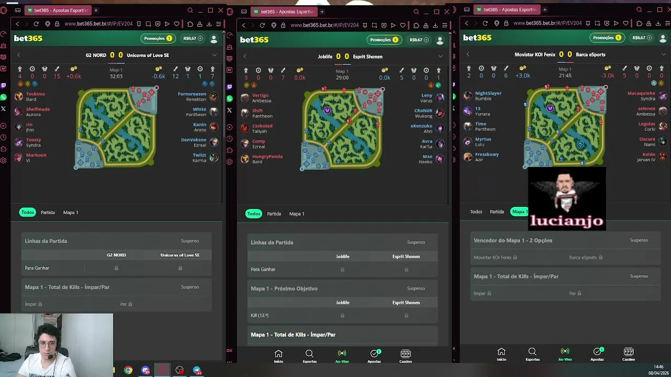Viewport: 671px width, 377px height.
Task: Go back from the G2 NORD match
Action: (x=19, y=55)
